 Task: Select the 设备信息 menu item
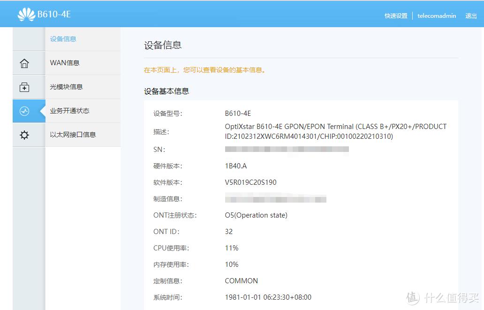63,39
